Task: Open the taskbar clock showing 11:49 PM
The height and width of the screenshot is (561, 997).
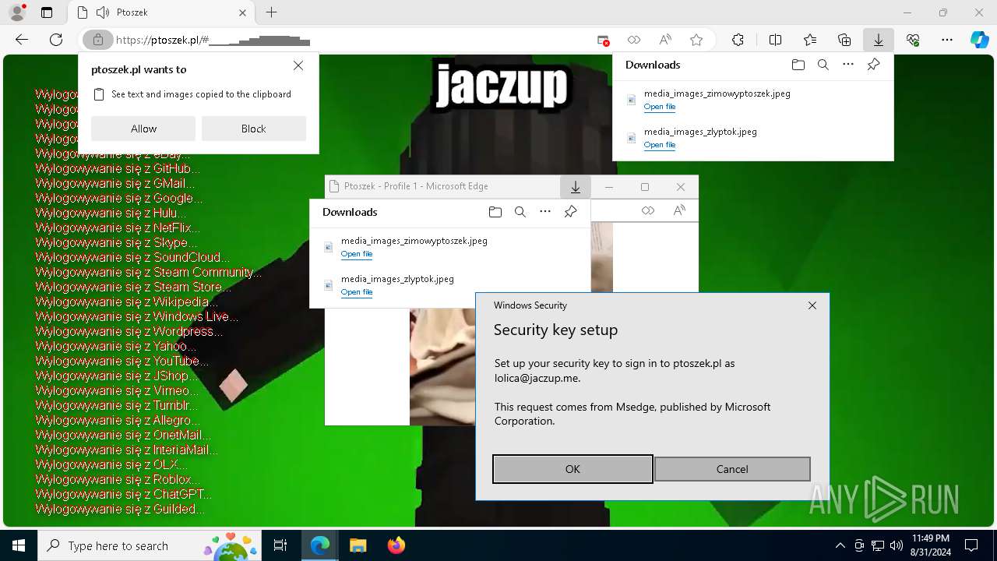Action: (930, 545)
